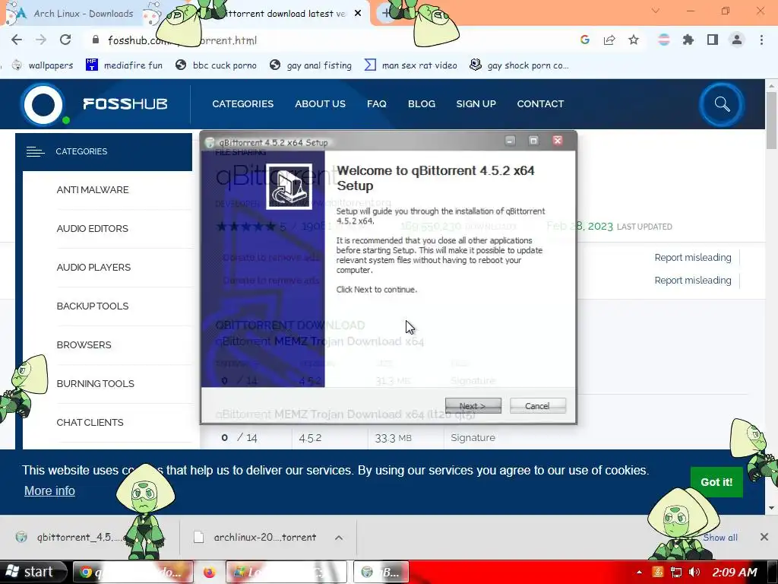Open the taskbar volume speaker icon

click(694, 572)
